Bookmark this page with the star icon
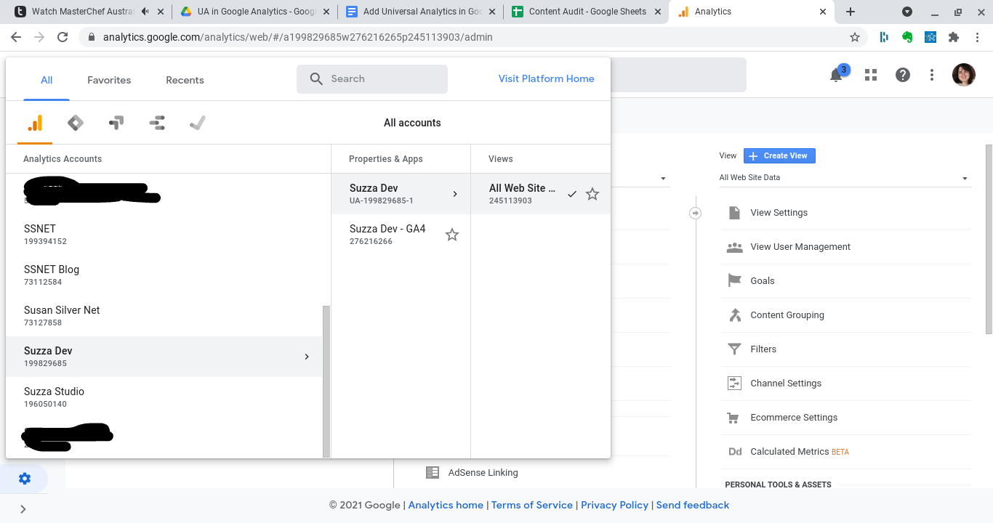Image resolution: width=993 pixels, height=523 pixels. point(855,37)
